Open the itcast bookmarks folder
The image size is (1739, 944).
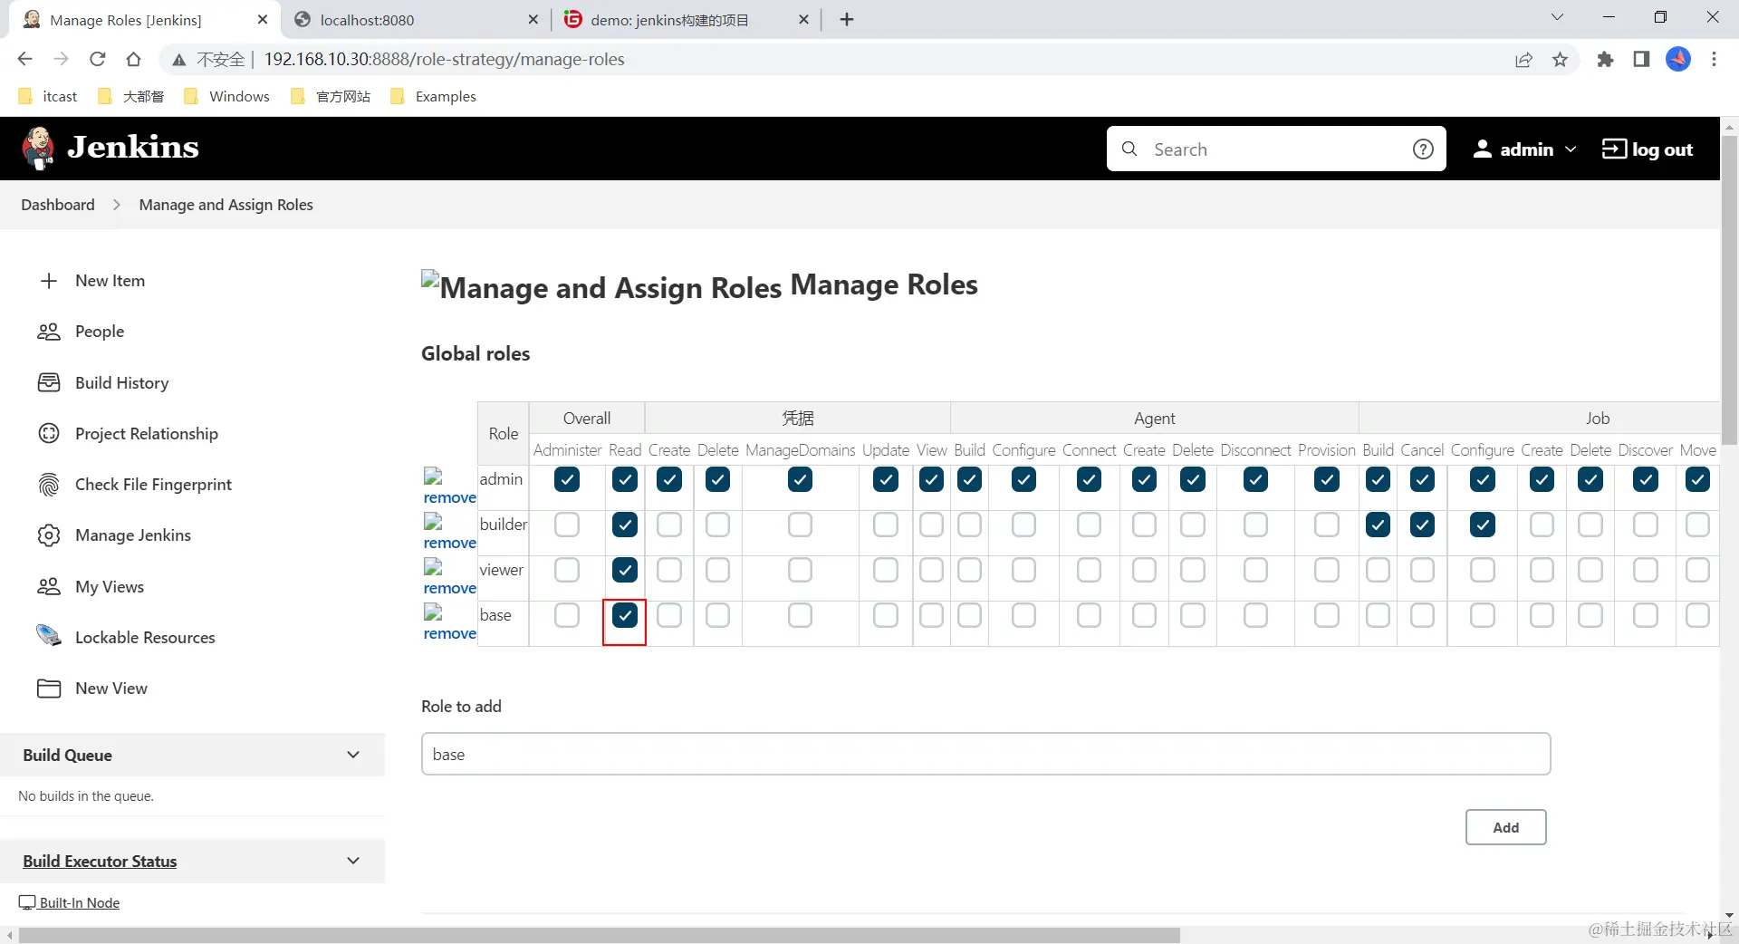[x=48, y=96]
